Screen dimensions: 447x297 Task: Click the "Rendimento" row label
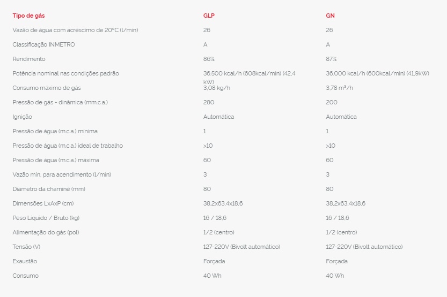(x=29, y=59)
